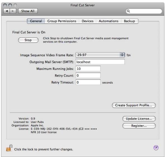Click the search field in toolbar

144,11
